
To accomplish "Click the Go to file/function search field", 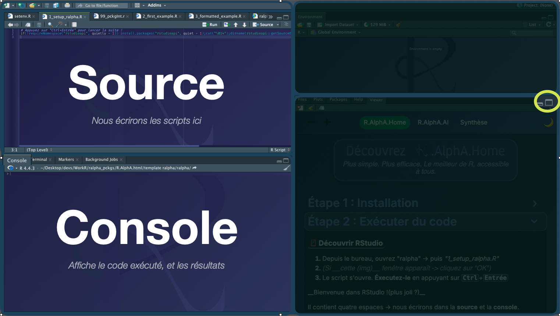I will (102, 6).
